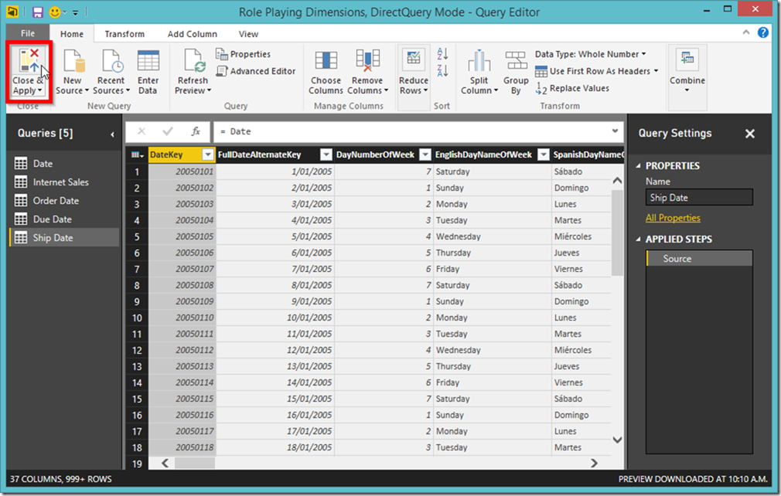Viewport: 781px width, 496px height.
Task: Click Replace Values
Action: [x=572, y=88]
